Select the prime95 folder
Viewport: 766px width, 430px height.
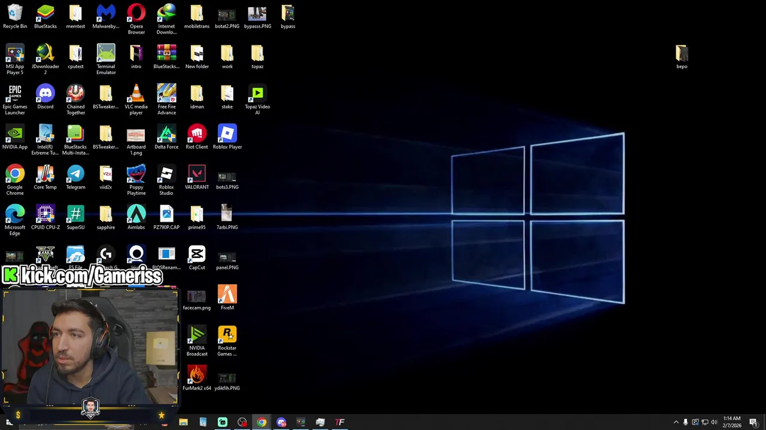(197, 217)
